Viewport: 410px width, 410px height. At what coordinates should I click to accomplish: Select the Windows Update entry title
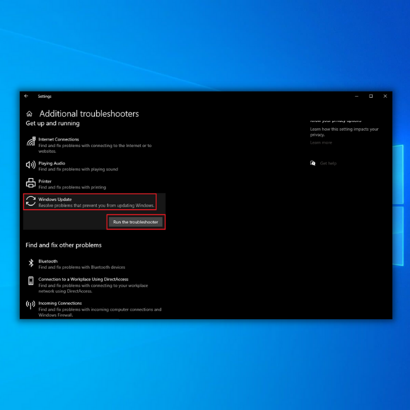pyautogui.click(x=55, y=199)
